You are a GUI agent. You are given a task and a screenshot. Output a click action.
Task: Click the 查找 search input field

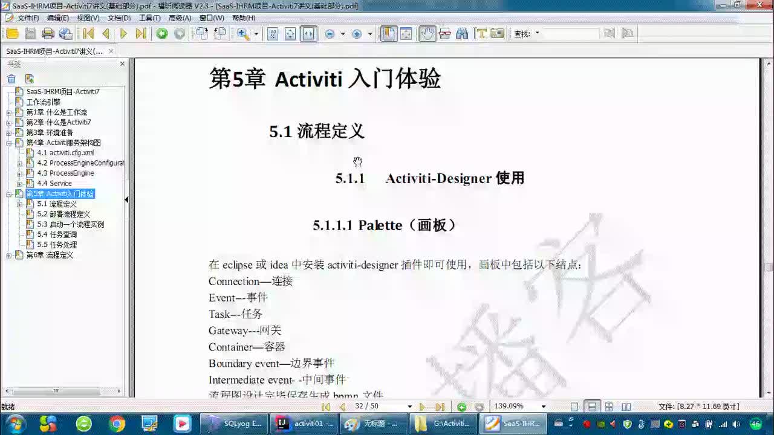click(x=570, y=34)
